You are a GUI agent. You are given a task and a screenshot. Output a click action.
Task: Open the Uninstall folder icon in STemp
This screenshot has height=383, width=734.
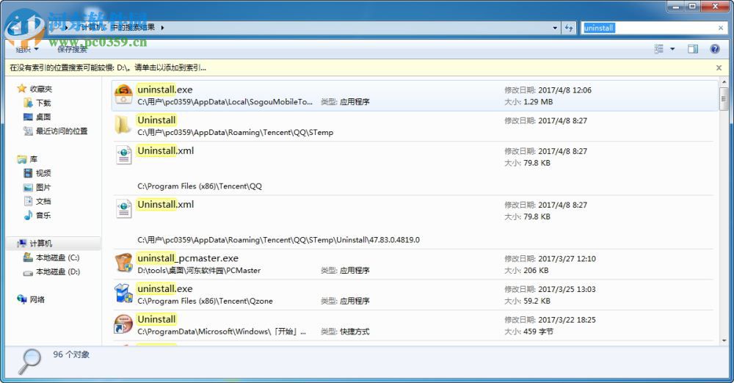click(123, 125)
